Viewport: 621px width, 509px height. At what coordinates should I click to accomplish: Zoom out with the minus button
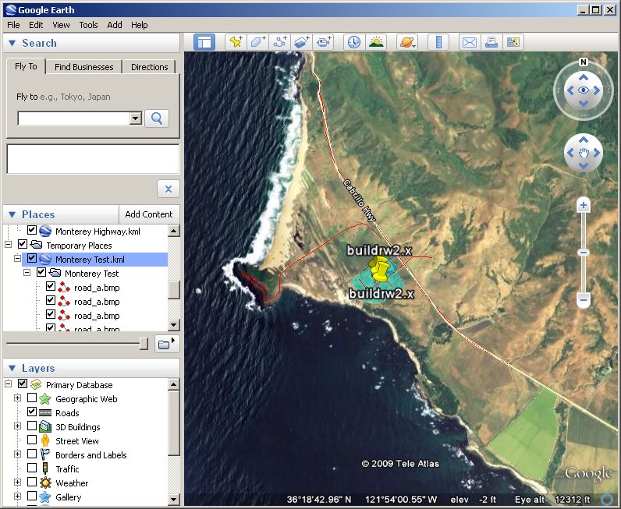584,299
